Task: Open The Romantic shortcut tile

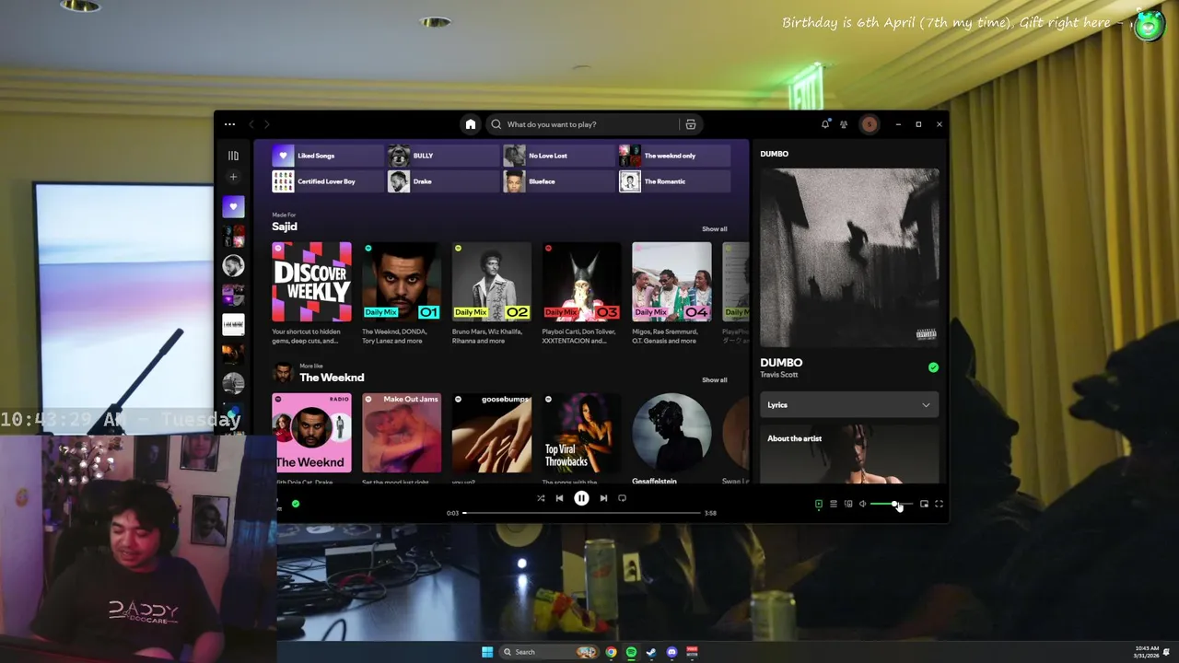Action: click(674, 181)
